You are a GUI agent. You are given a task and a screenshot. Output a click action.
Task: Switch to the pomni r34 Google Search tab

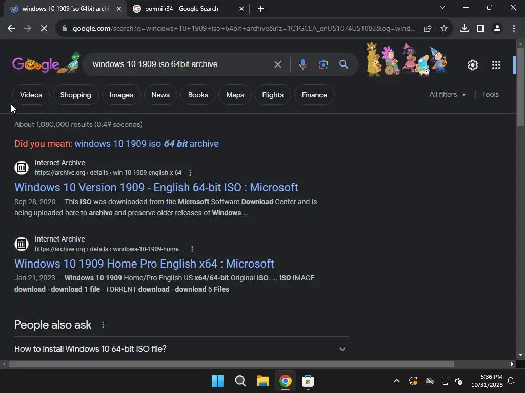tap(188, 9)
